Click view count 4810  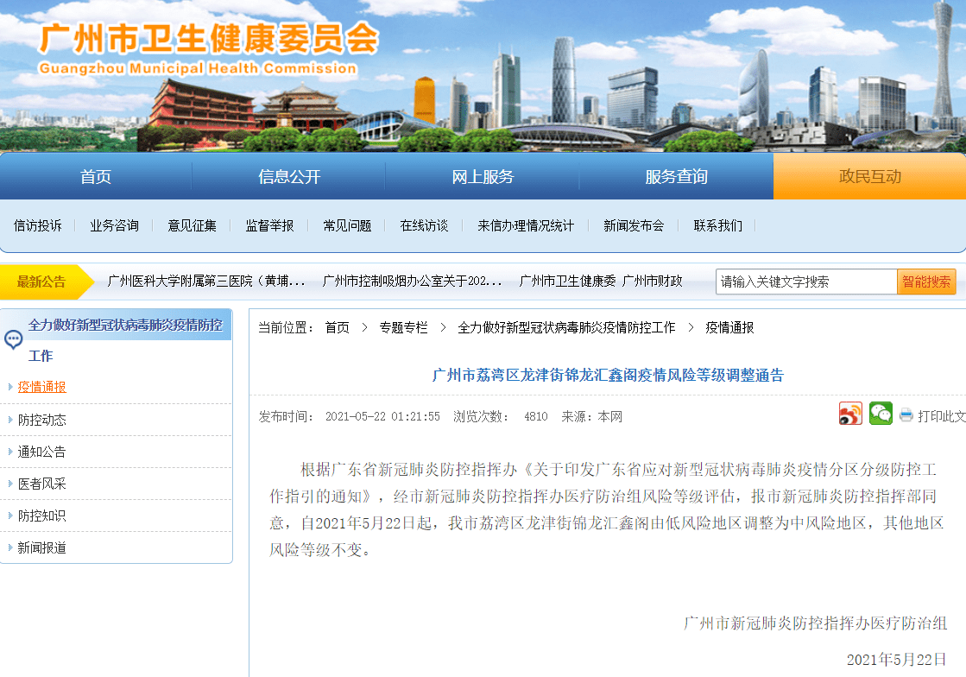(536, 417)
